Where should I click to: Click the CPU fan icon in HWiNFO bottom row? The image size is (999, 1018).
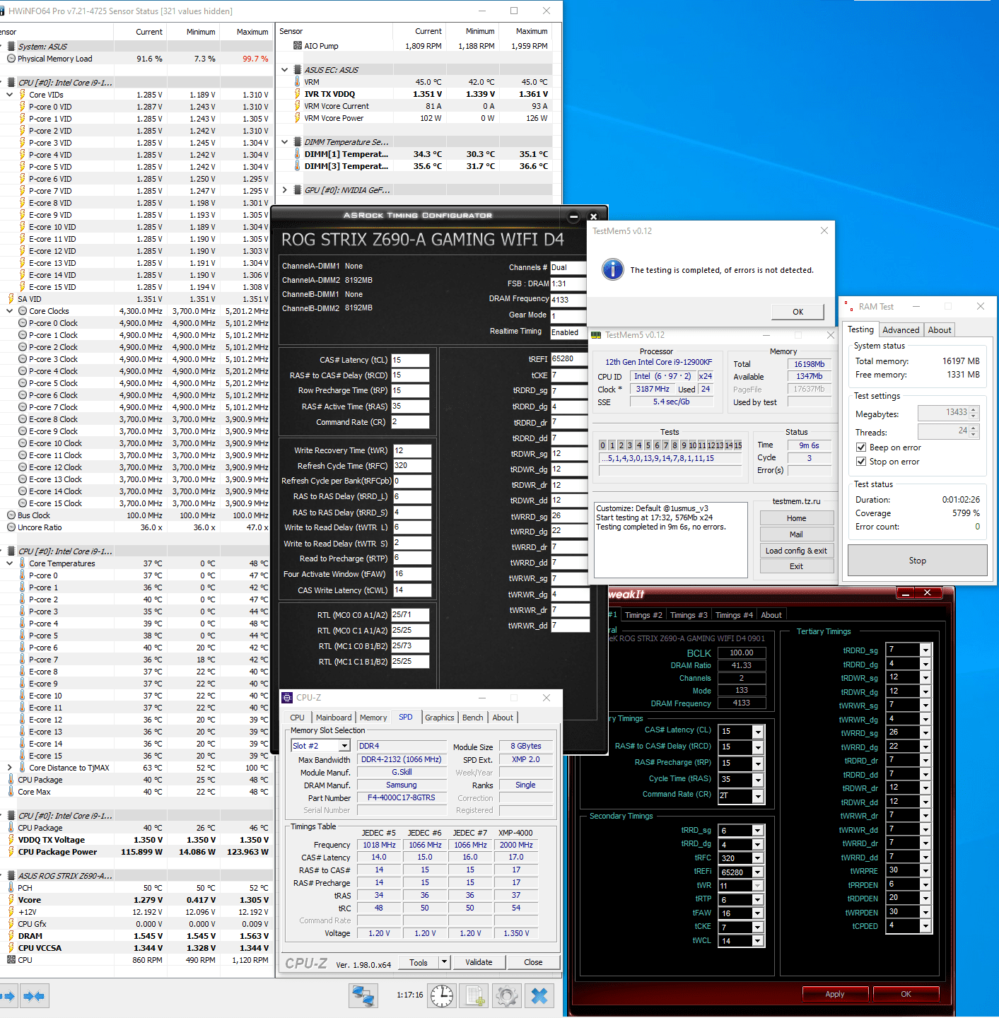point(11,960)
